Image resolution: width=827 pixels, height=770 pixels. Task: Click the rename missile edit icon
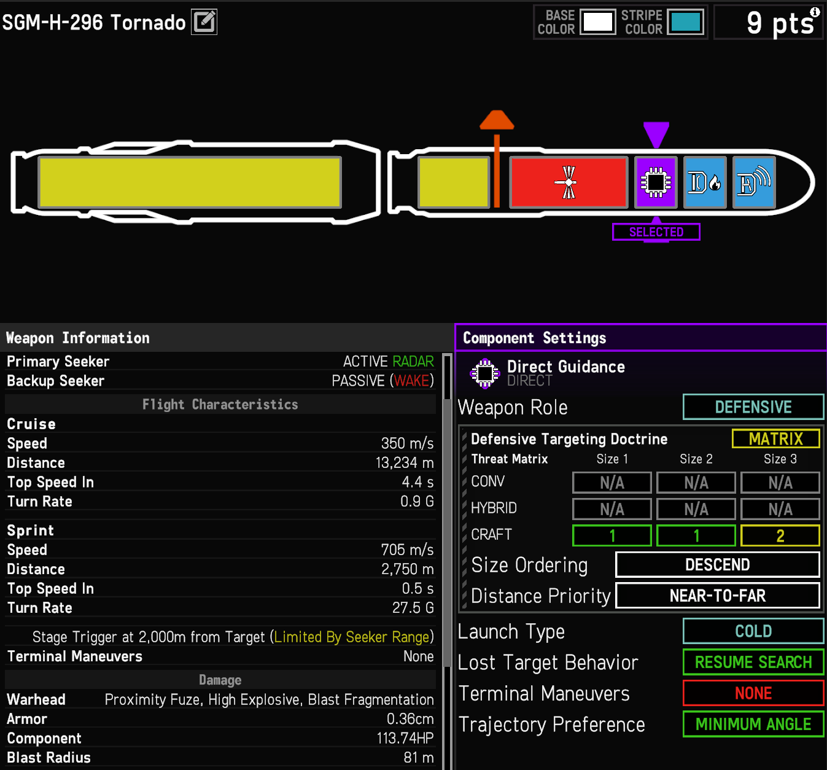click(x=204, y=22)
